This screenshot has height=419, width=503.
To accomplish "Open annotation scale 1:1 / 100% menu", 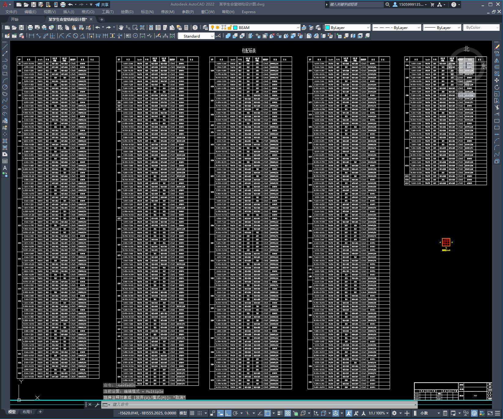I will (378, 413).
